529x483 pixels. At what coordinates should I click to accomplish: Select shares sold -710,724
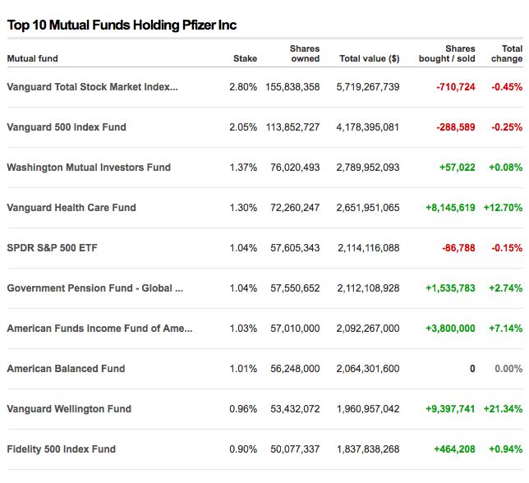(x=456, y=87)
